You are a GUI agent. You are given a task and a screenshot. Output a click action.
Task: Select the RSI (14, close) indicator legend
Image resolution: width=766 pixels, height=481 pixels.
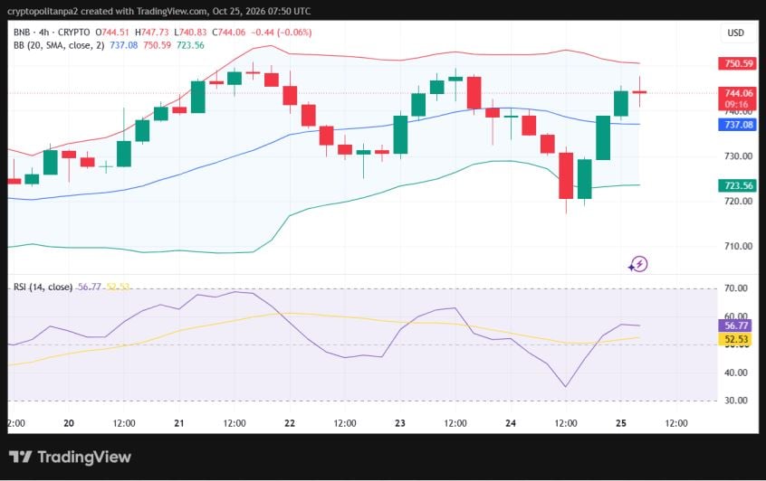[43, 287]
